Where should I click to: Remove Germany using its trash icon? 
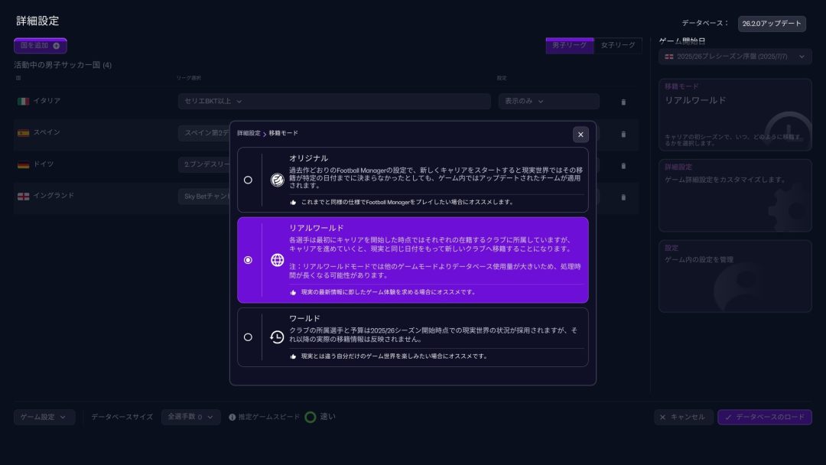[x=623, y=165]
